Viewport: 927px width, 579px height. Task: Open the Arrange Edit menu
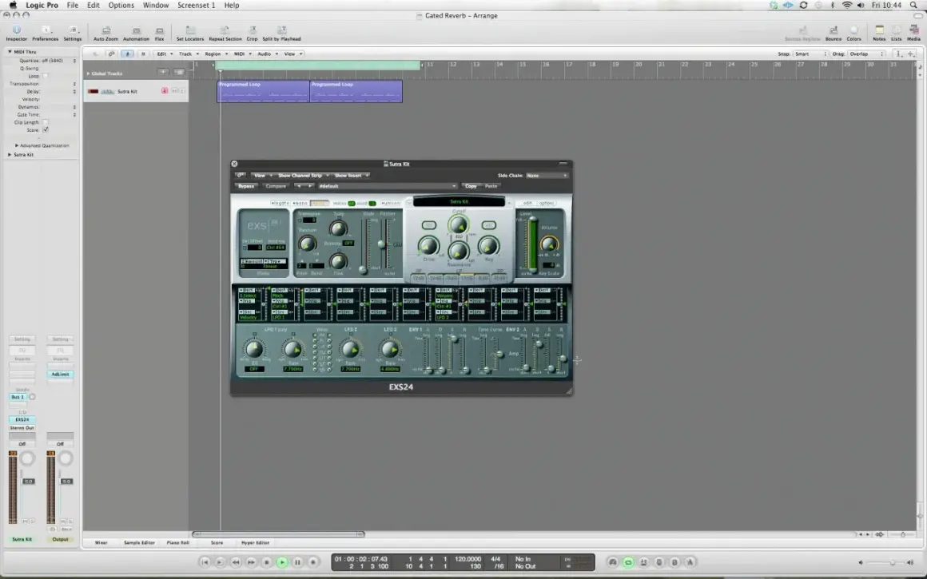pos(164,54)
